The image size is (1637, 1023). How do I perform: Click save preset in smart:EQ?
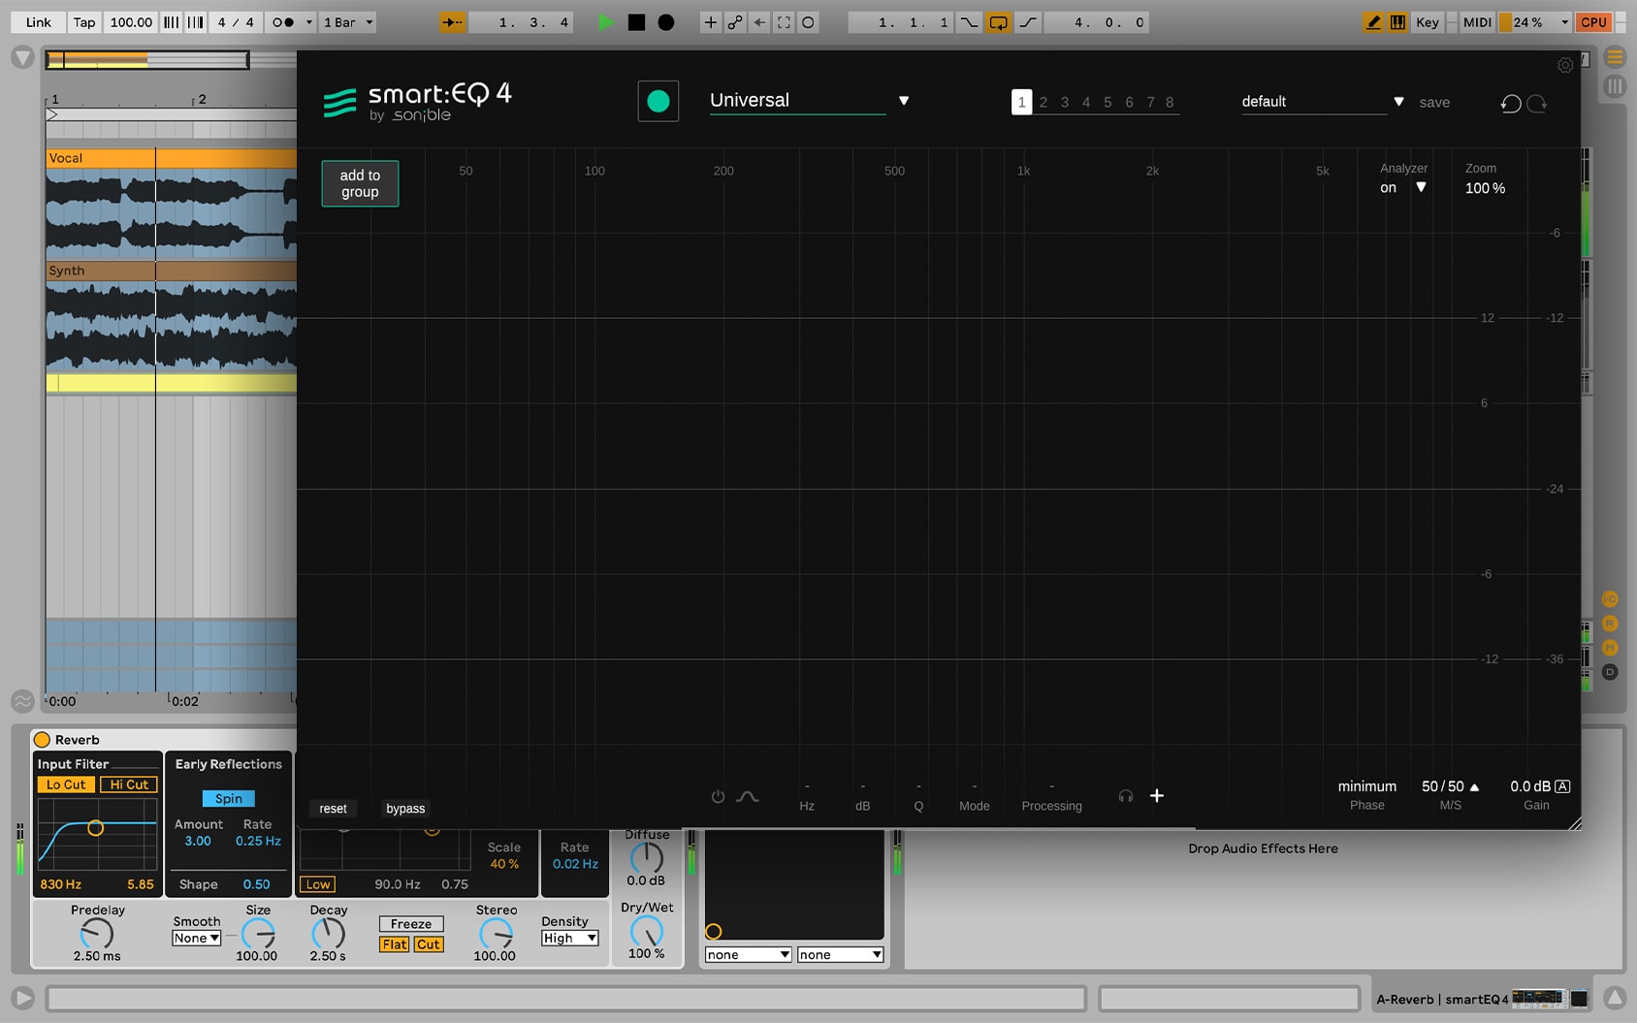pyautogui.click(x=1434, y=103)
